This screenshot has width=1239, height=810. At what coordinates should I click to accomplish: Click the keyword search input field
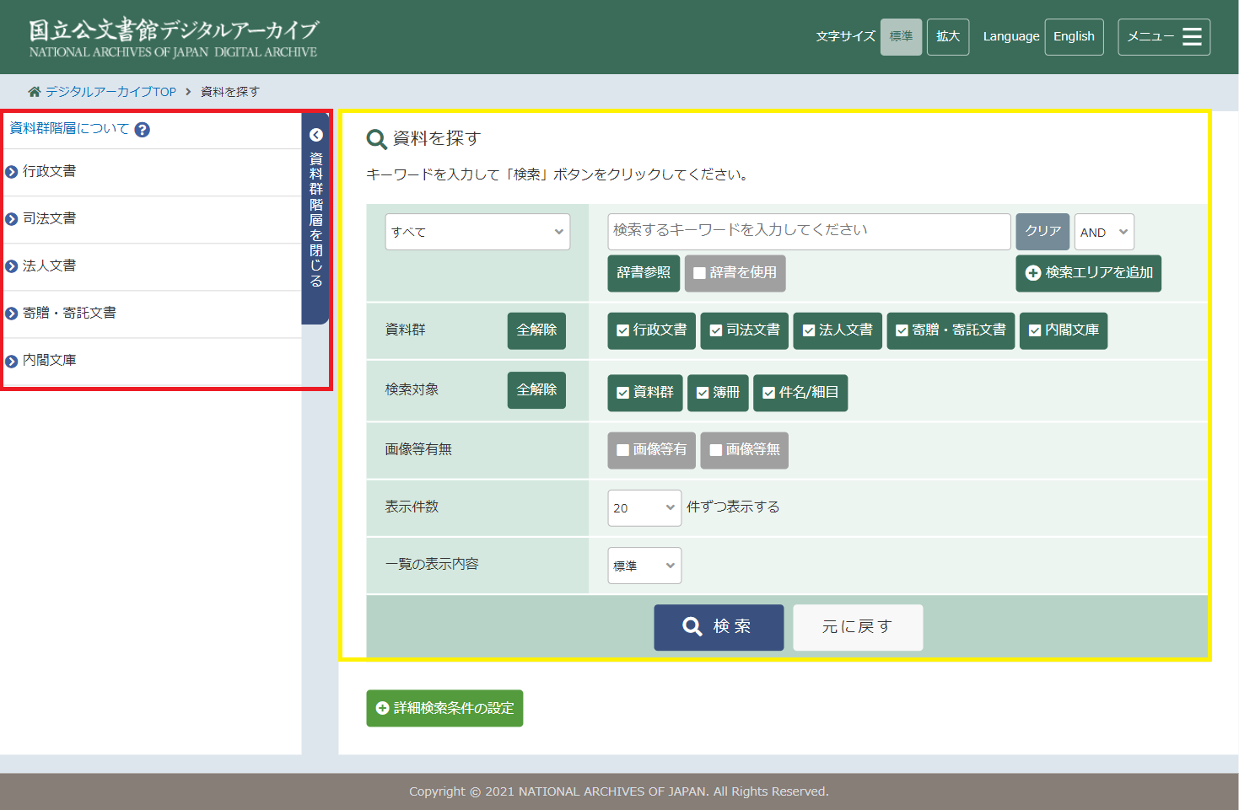[x=808, y=231]
